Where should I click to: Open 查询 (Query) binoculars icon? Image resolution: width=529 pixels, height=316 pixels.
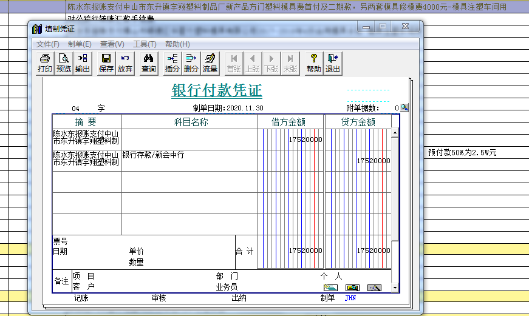click(148, 63)
